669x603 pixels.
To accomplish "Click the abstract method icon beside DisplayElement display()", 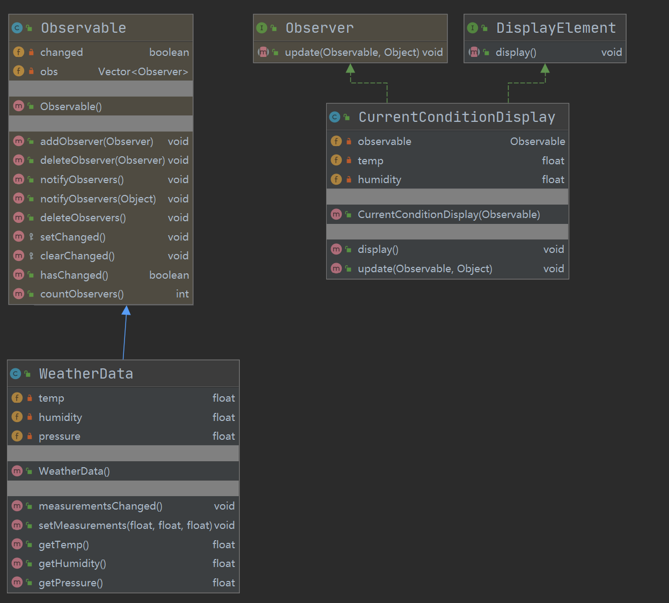I will point(474,52).
